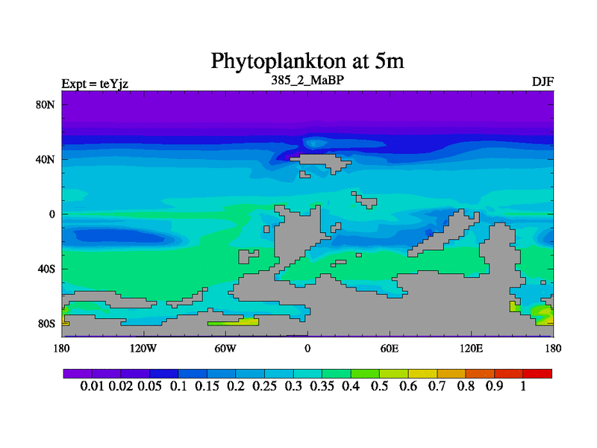The height and width of the screenshot is (448, 597).
Task: Select the rightmost red colorbar swatch
Action: click(x=537, y=373)
